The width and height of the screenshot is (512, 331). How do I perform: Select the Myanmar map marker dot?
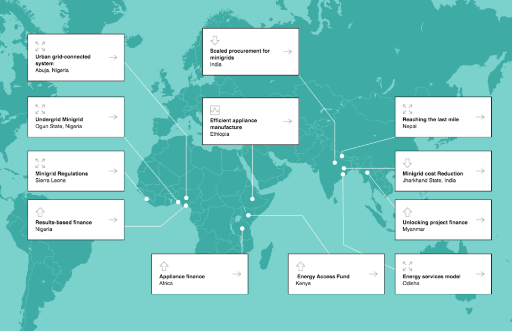click(x=367, y=172)
